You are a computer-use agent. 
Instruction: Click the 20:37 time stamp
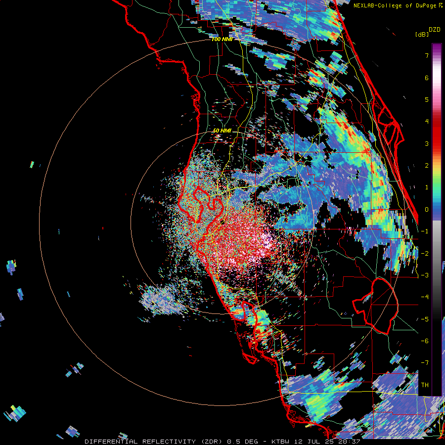[350, 442]
